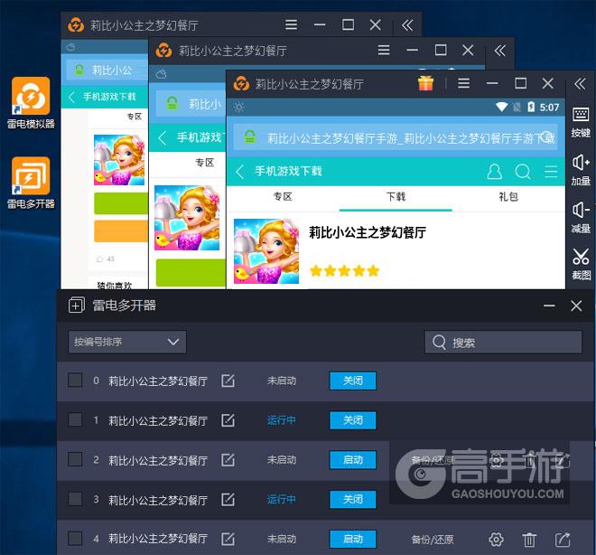Collapse the front emulator sidebar with double-chevron

(x=580, y=83)
